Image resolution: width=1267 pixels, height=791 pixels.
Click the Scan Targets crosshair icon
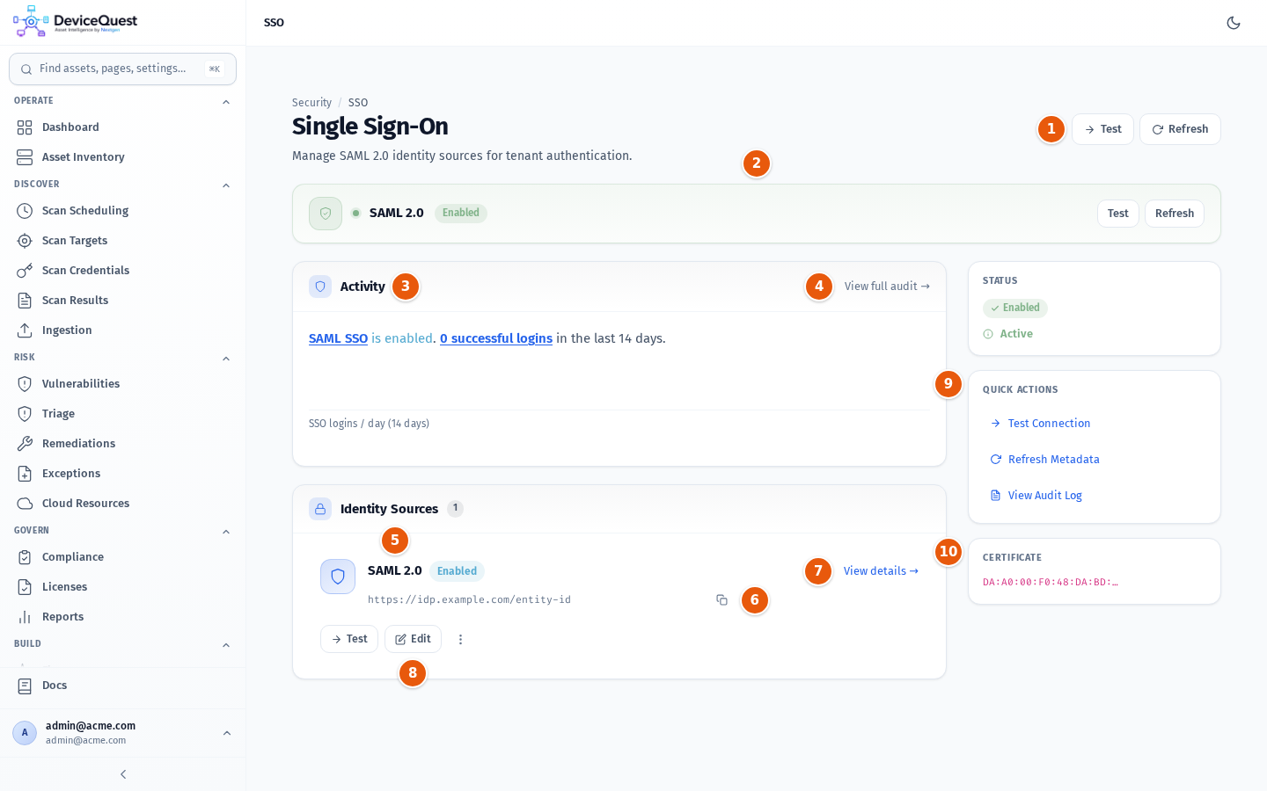25,241
